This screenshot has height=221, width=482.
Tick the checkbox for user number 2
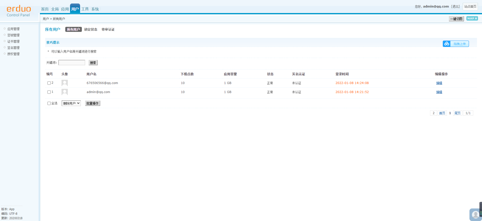(49, 83)
